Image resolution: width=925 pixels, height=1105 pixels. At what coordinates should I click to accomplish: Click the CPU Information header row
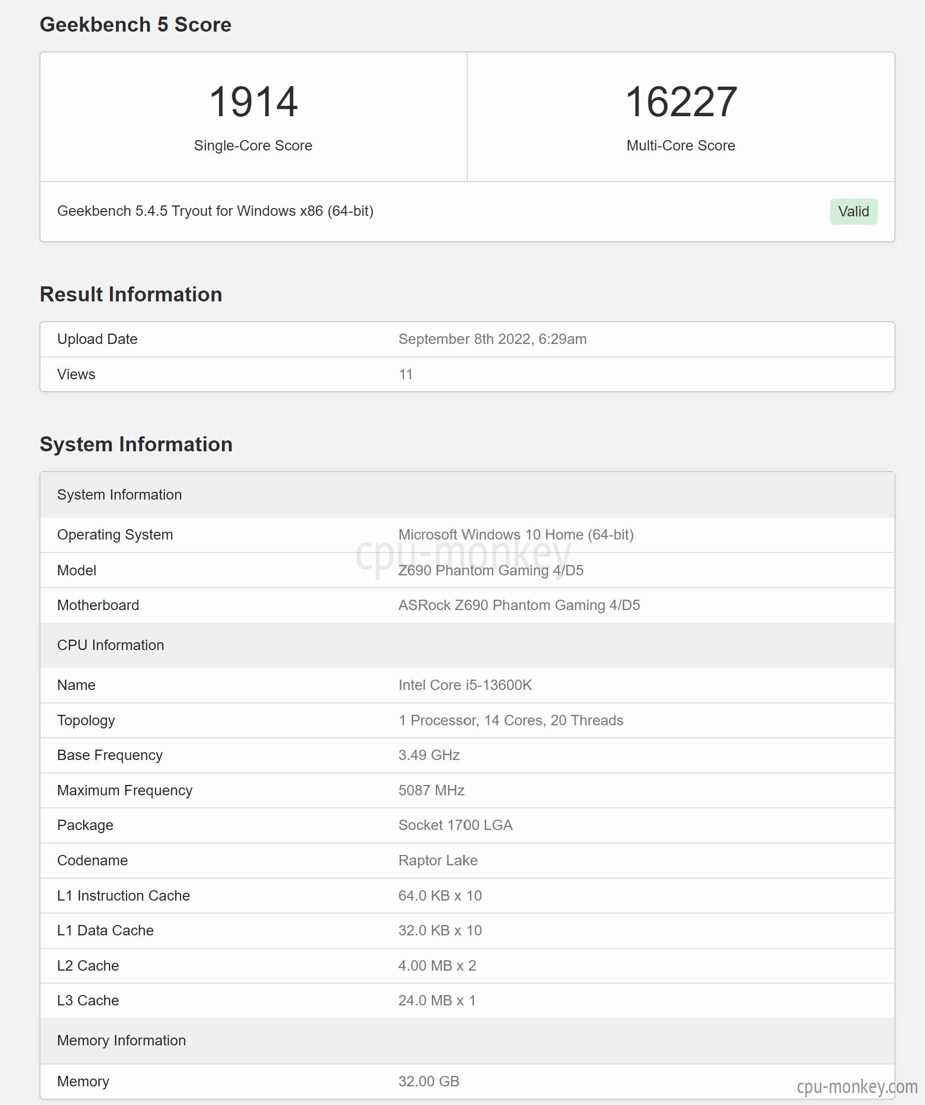click(467, 645)
